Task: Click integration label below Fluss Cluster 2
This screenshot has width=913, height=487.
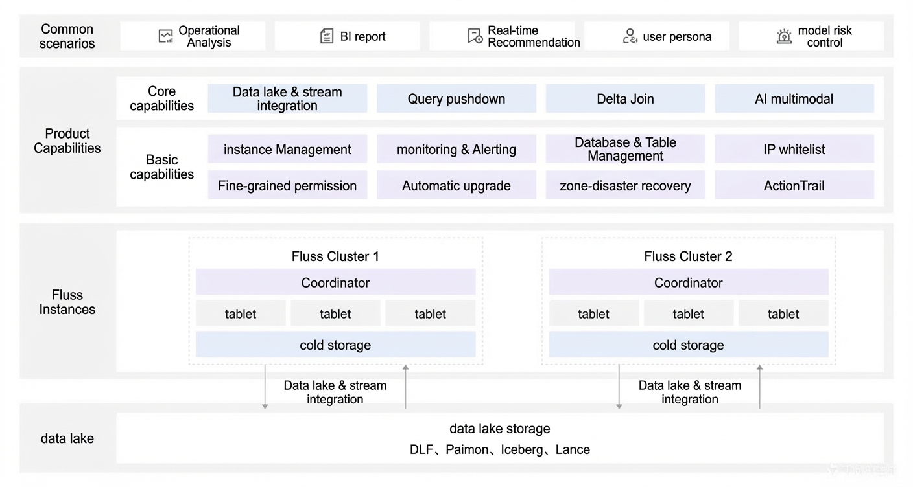Action: coord(690,392)
